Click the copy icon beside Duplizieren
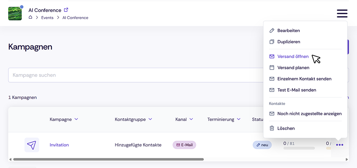 272,42
